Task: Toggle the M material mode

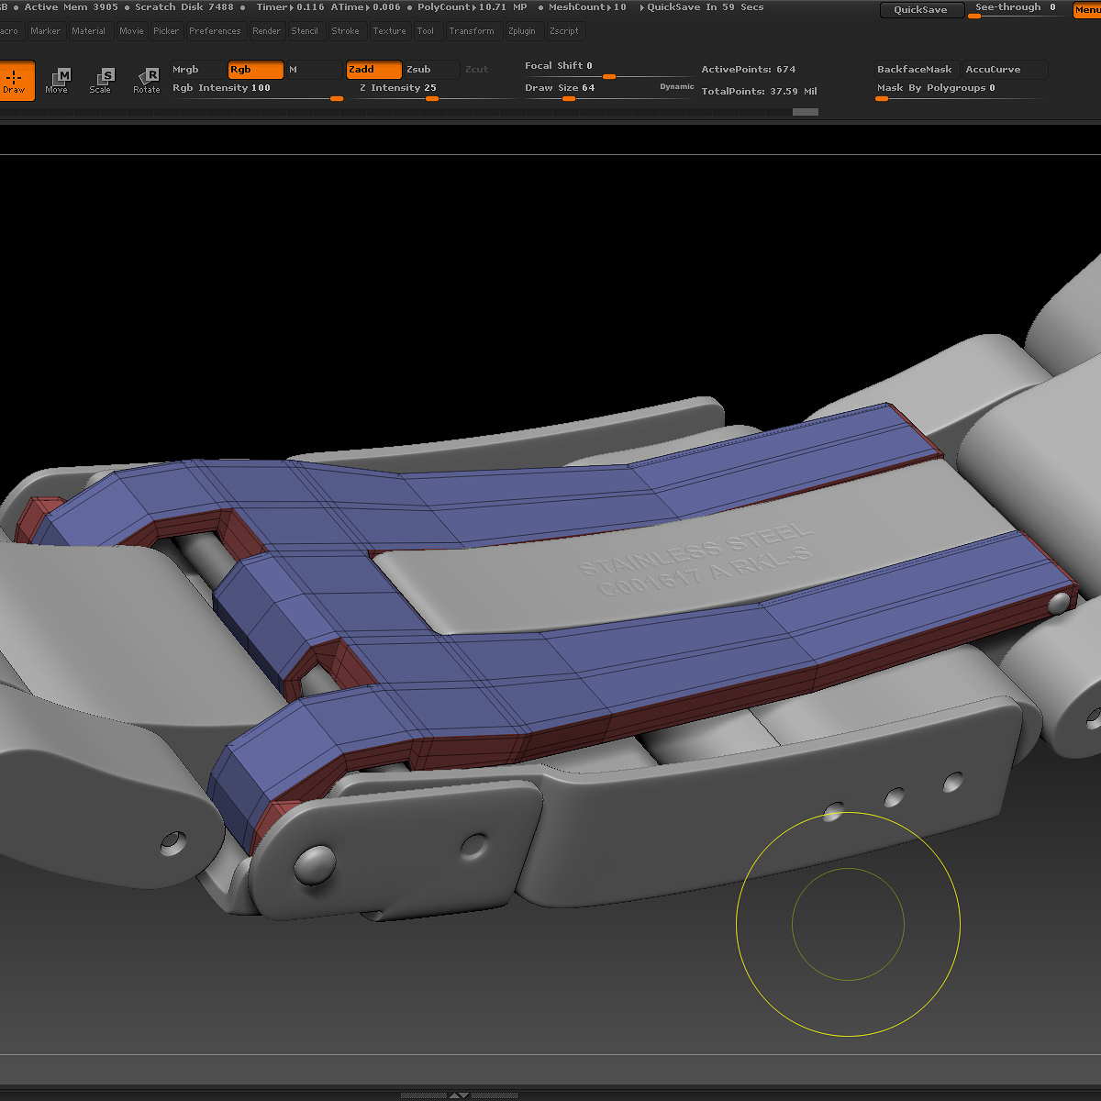Action: 314,70
